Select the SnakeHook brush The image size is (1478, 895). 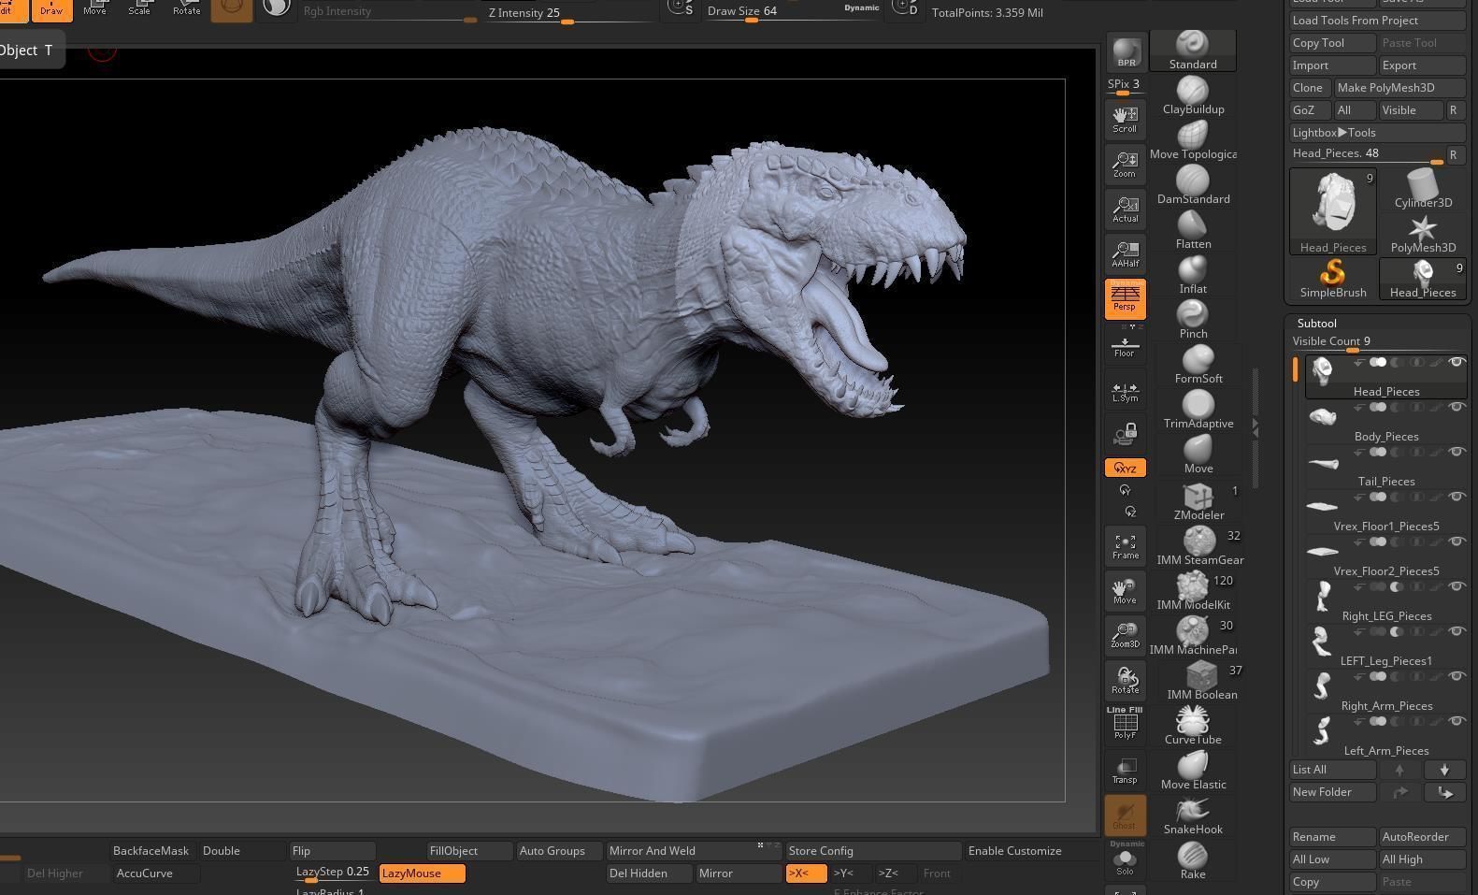coord(1193,816)
